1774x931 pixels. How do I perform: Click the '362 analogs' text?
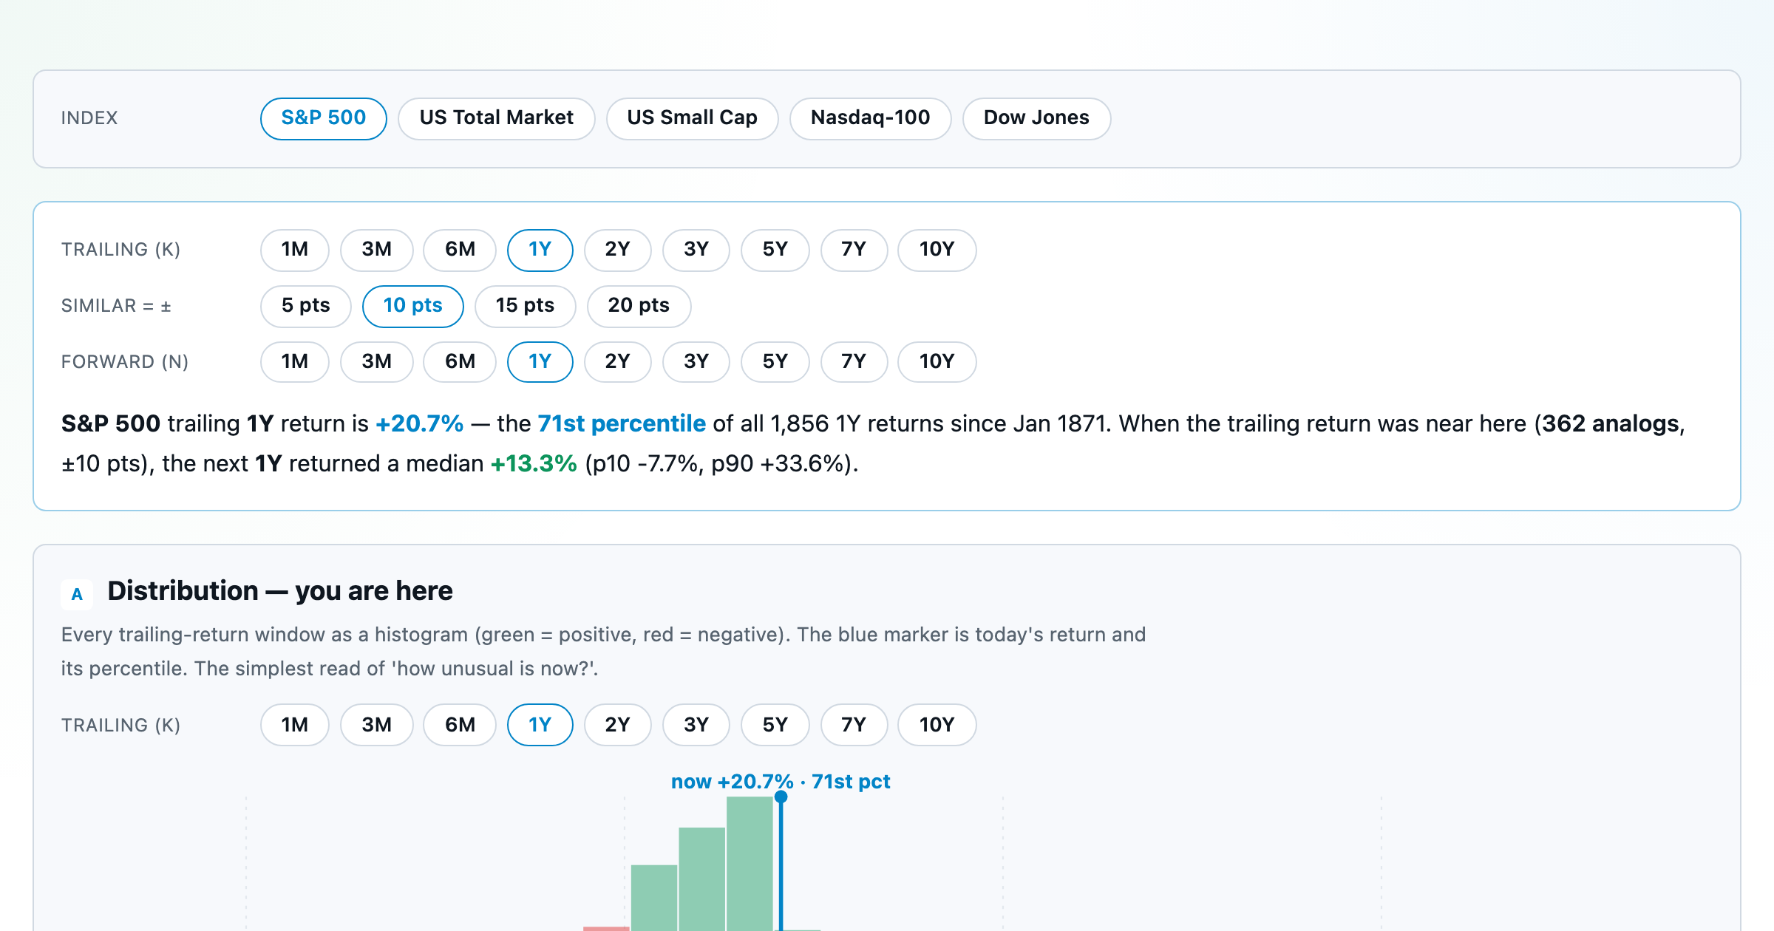pos(1611,423)
